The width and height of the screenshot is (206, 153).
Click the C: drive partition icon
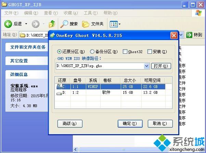pyautogui.click(x=59, y=86)
